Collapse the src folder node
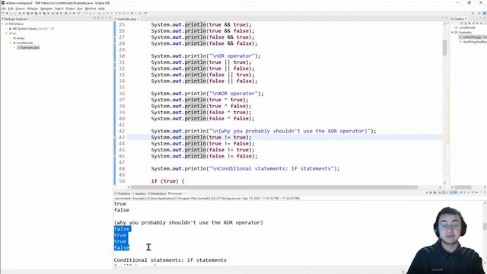This screenshot has height=274, width=487. [7, 33]
